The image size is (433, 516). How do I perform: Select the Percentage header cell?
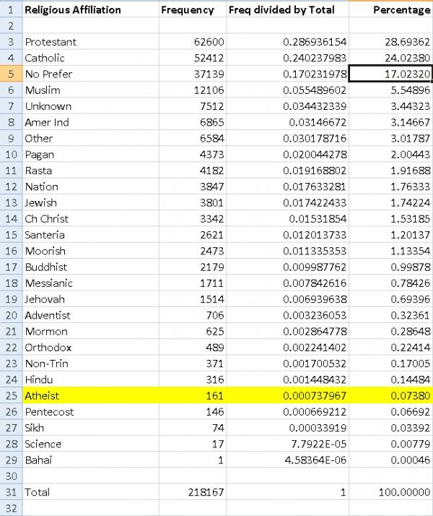[x=390, y=10]
